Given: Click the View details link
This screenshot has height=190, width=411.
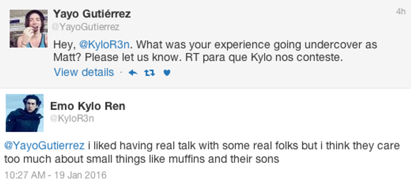Looking at the screenshot, I should (84, 72).
